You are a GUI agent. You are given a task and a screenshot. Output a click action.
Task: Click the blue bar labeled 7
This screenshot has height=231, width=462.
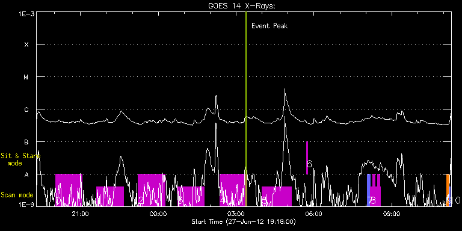tap(369, 190)
